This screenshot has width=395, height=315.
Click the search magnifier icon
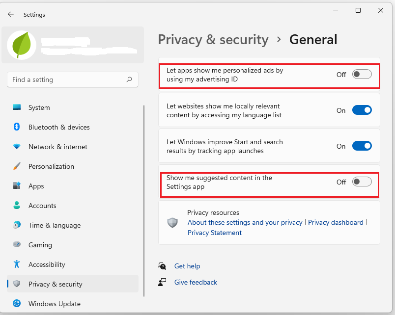[129, 79]
